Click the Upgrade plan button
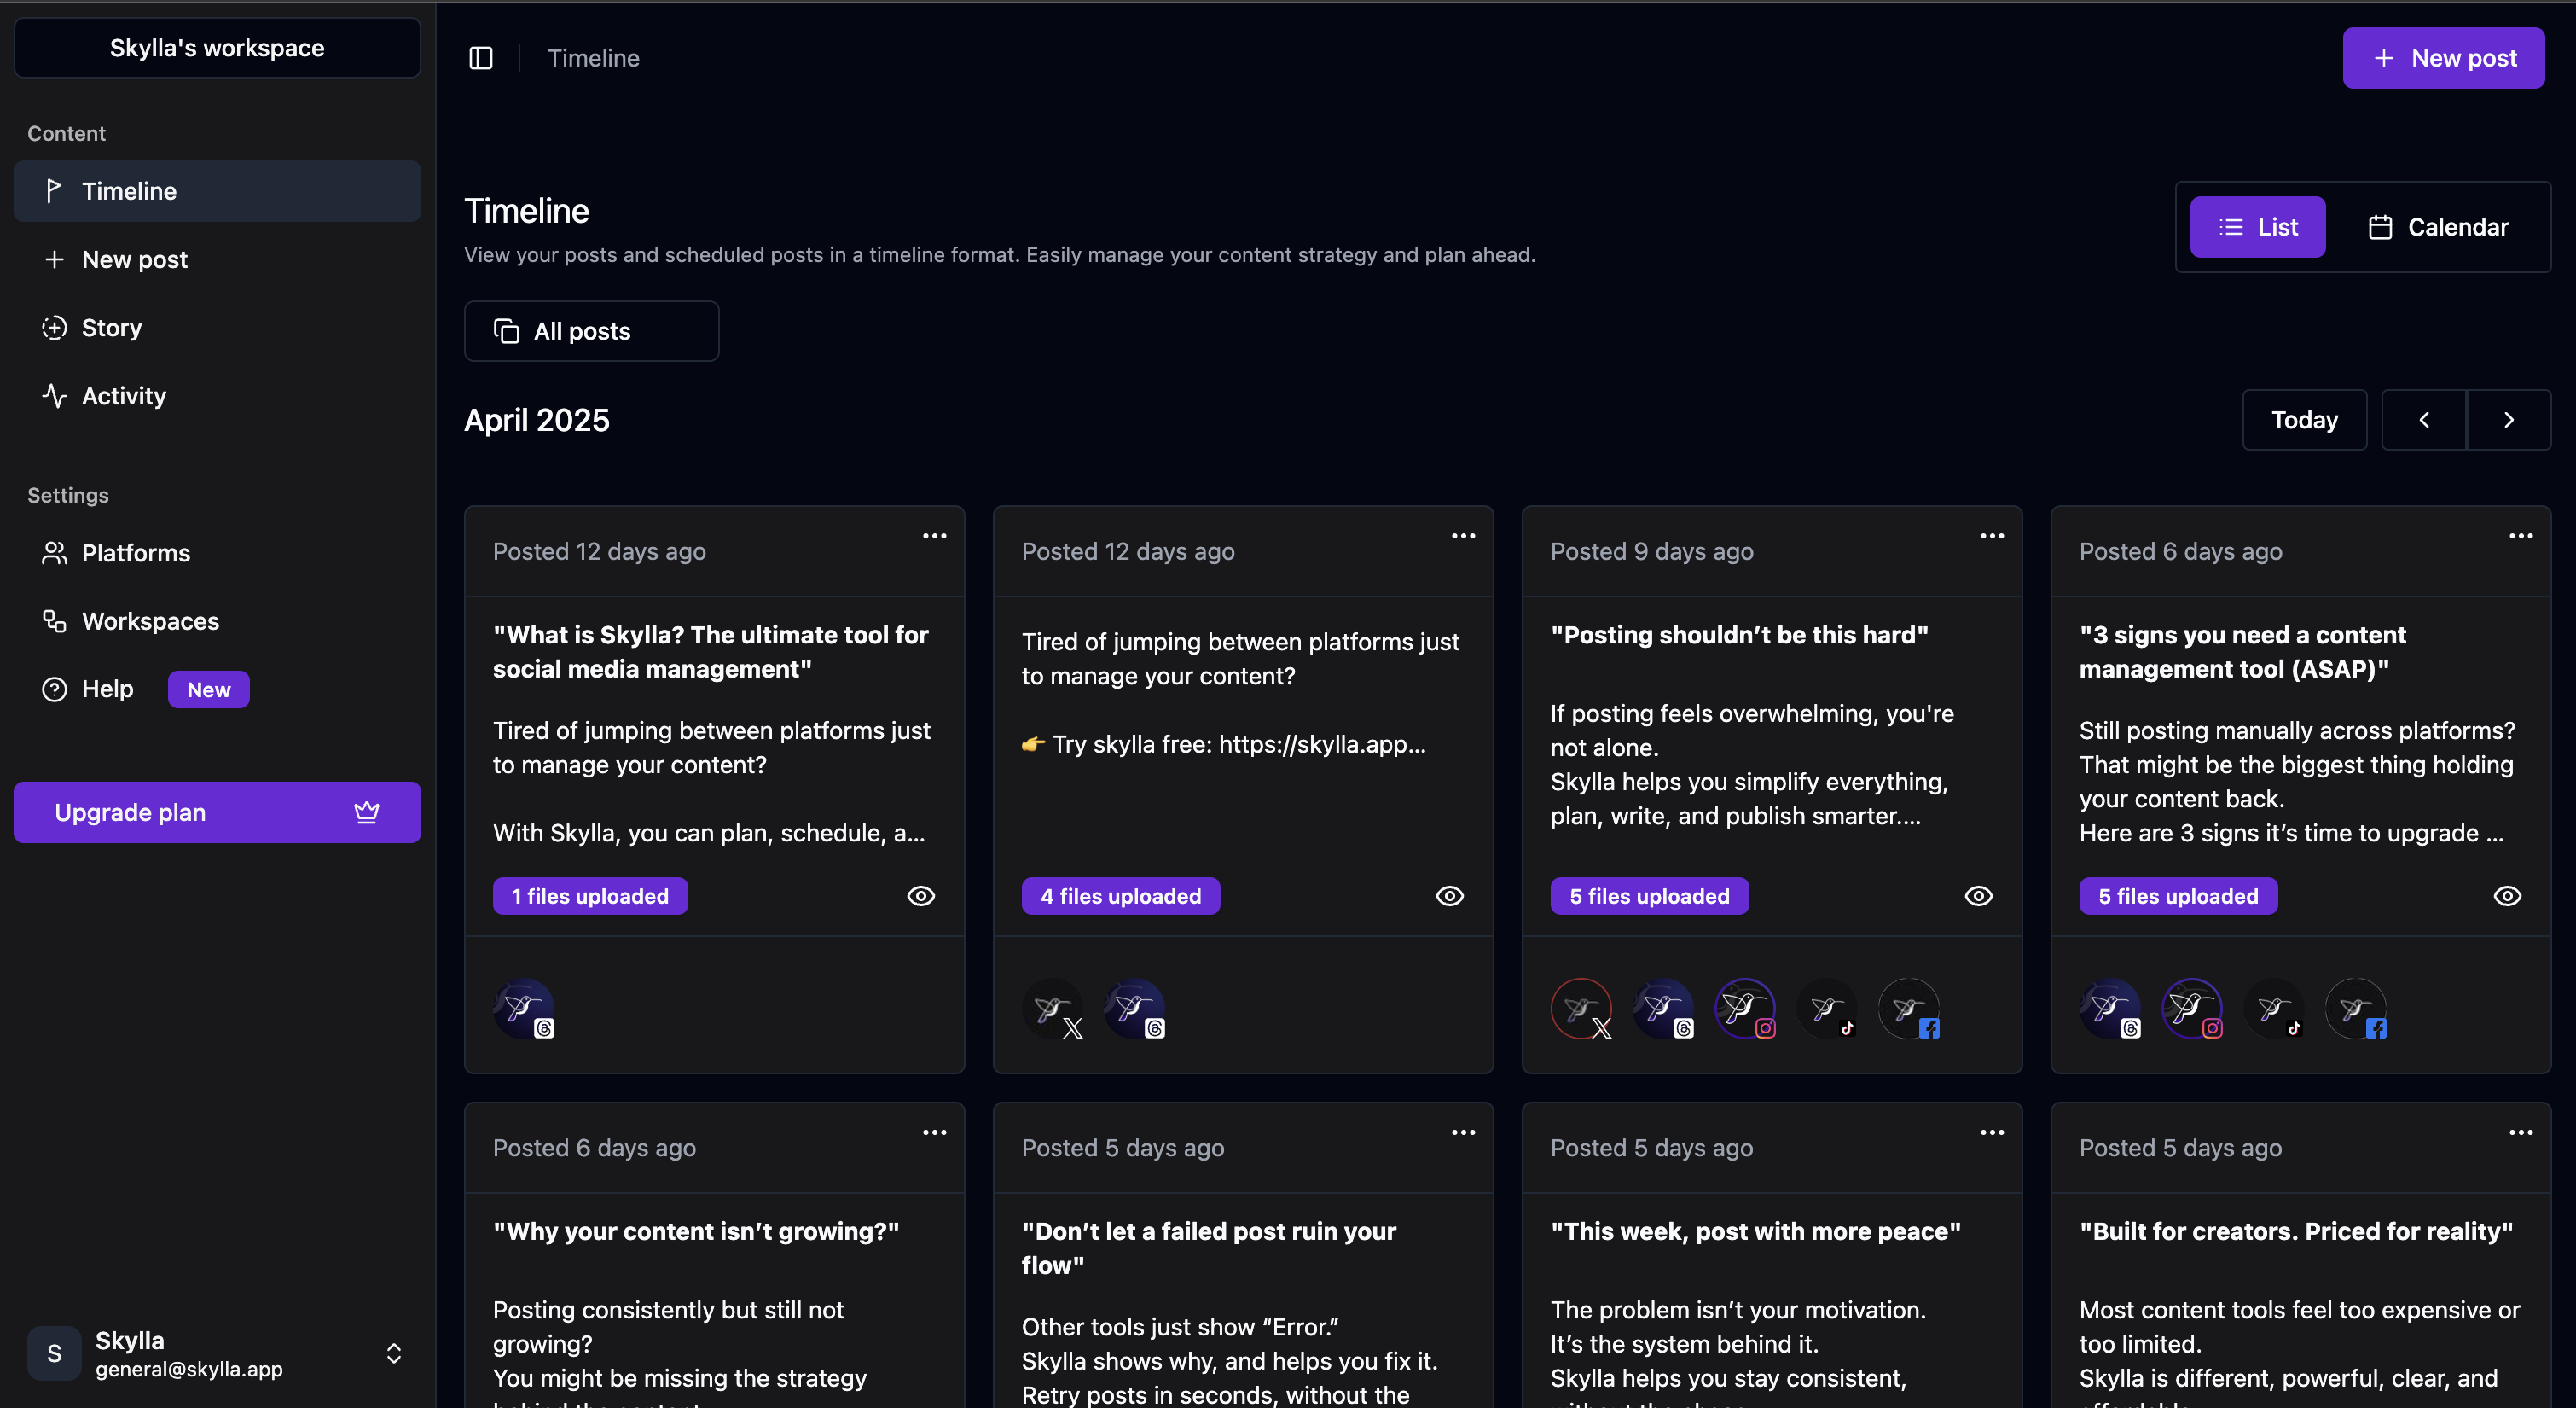Image resolution: width=2576 pixels, height=1408 pixels. tap(217, 812)
